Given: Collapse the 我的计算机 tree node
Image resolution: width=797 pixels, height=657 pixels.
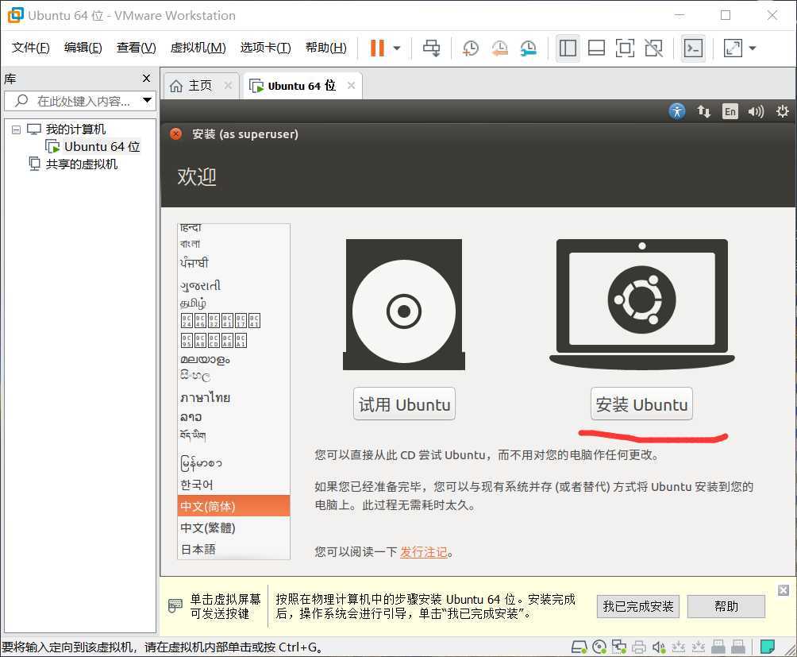Looking at the screenshot, I should click(16, 129).
